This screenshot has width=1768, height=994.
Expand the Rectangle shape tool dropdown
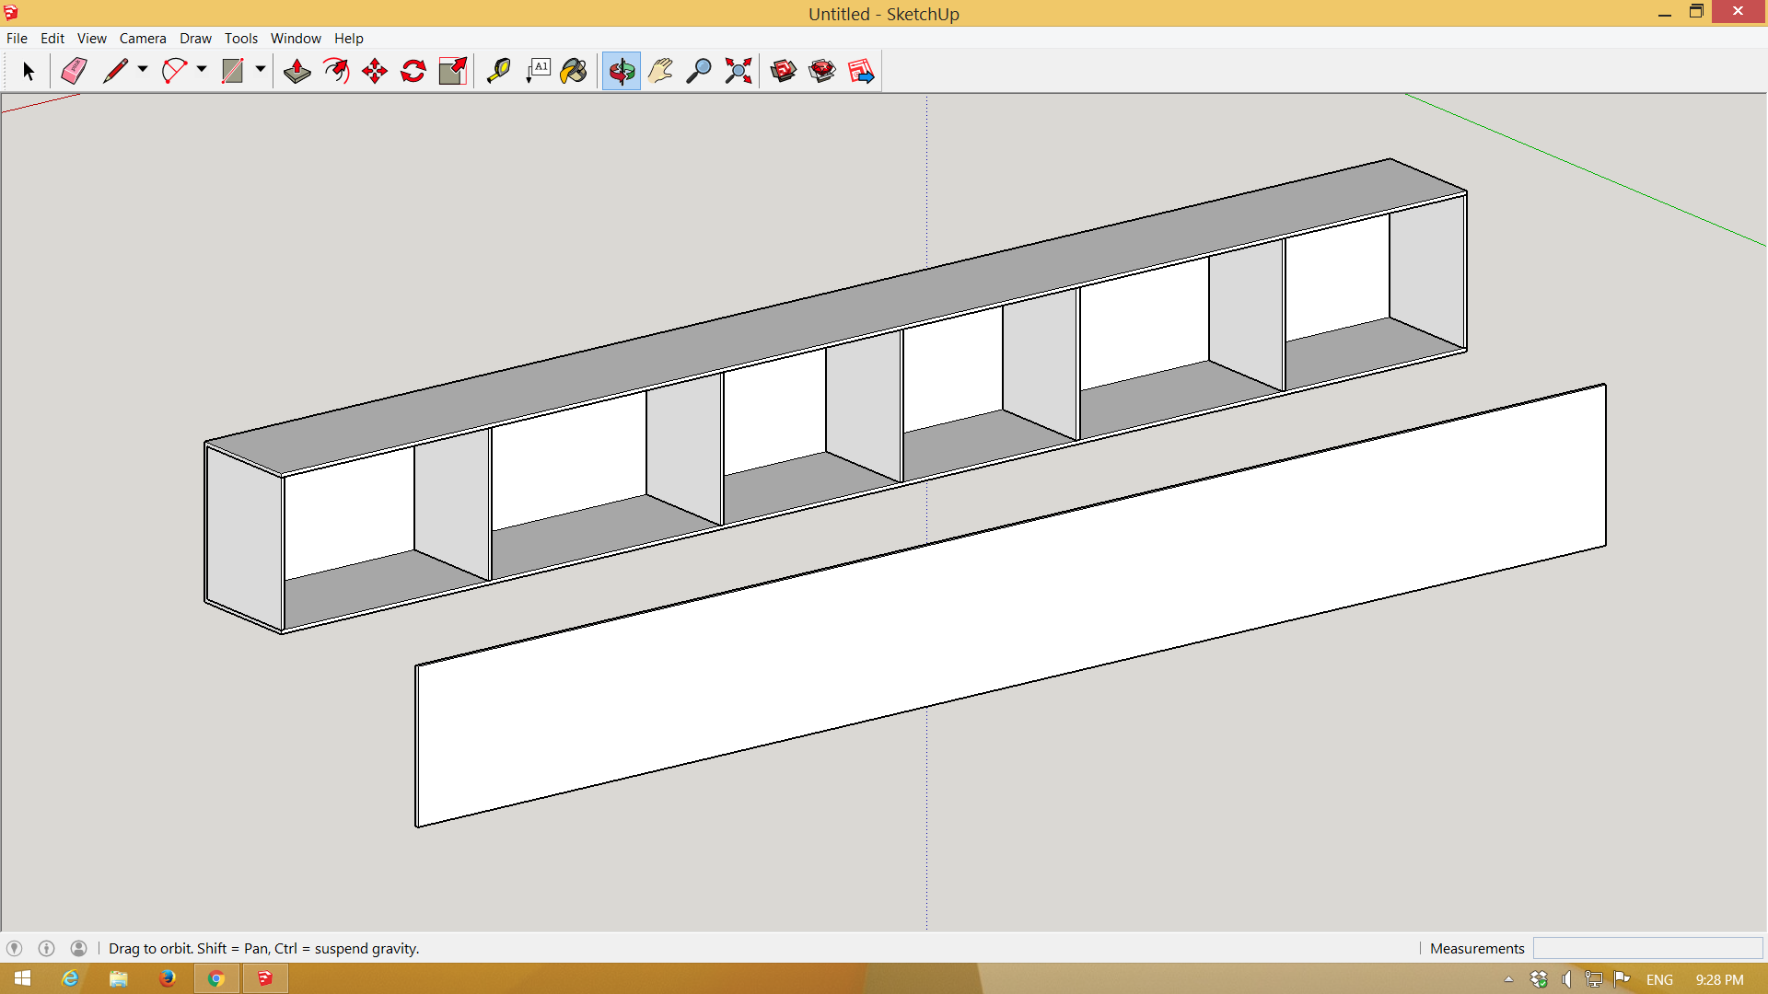click(261, 69)
